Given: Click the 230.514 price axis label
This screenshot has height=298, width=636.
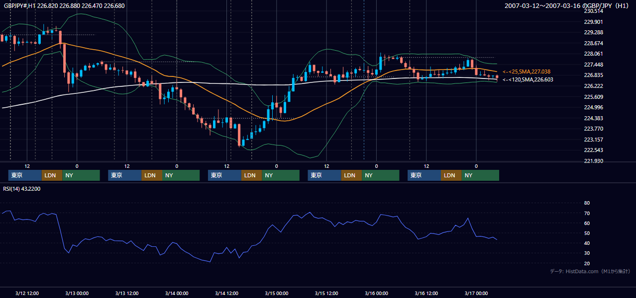Looking at the screenshot, I should point(593,11).
